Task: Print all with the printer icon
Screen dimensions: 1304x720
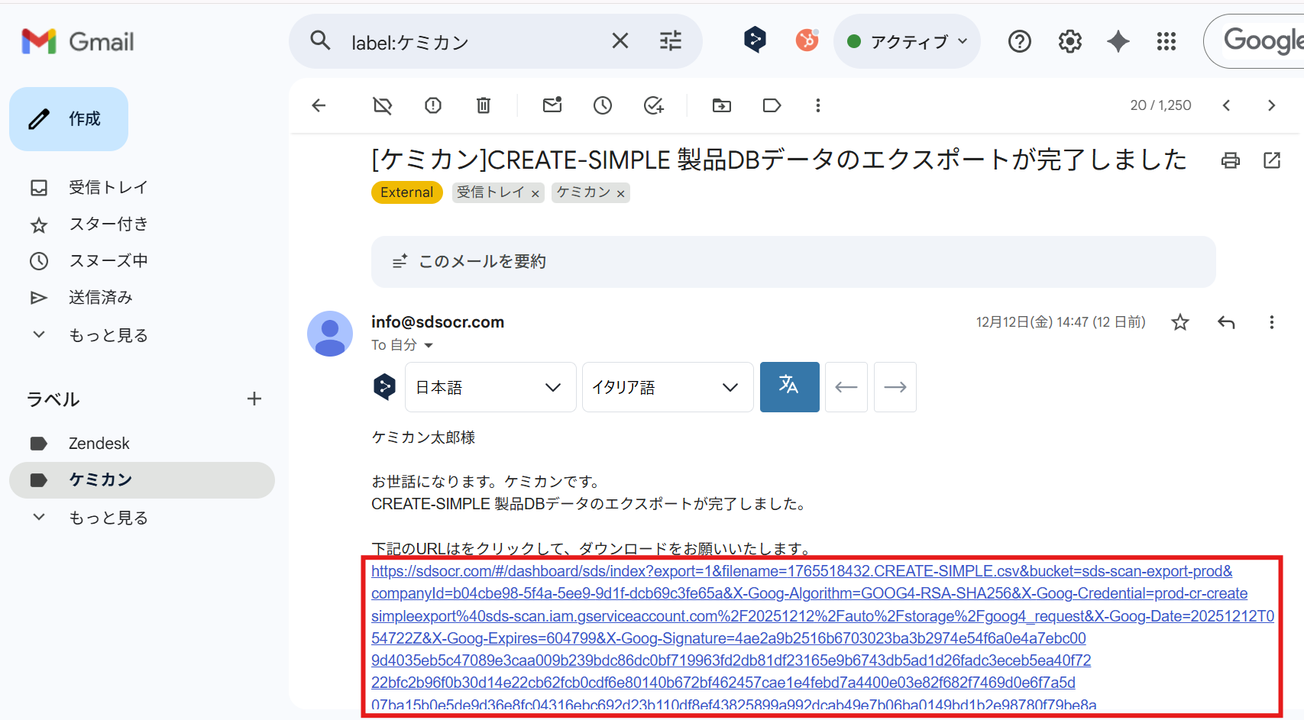Action: 1231,160
